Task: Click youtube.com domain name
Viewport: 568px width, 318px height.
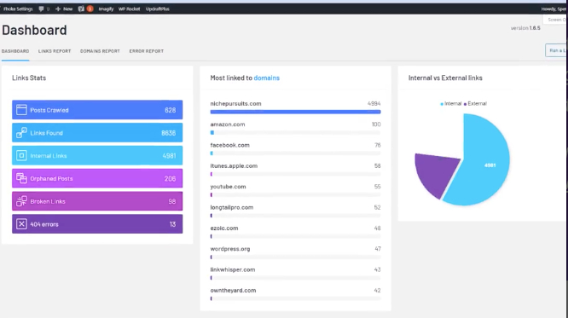Action: click(x=228, y=187)
